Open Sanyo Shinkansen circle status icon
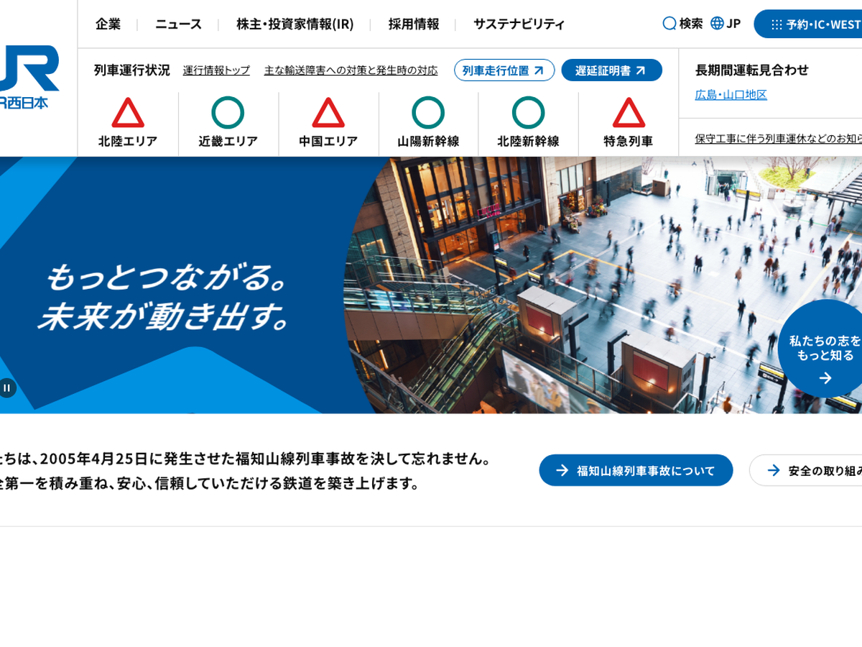Screen dimensions: 862x647 (x=428, y=113)
